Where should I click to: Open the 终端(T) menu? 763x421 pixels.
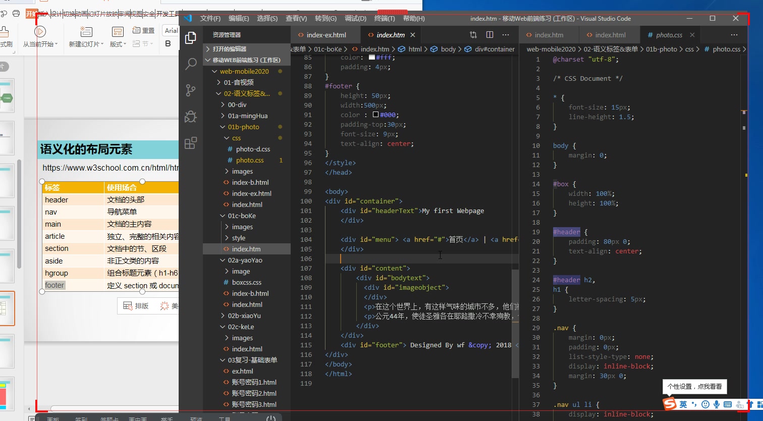point(385,18)
